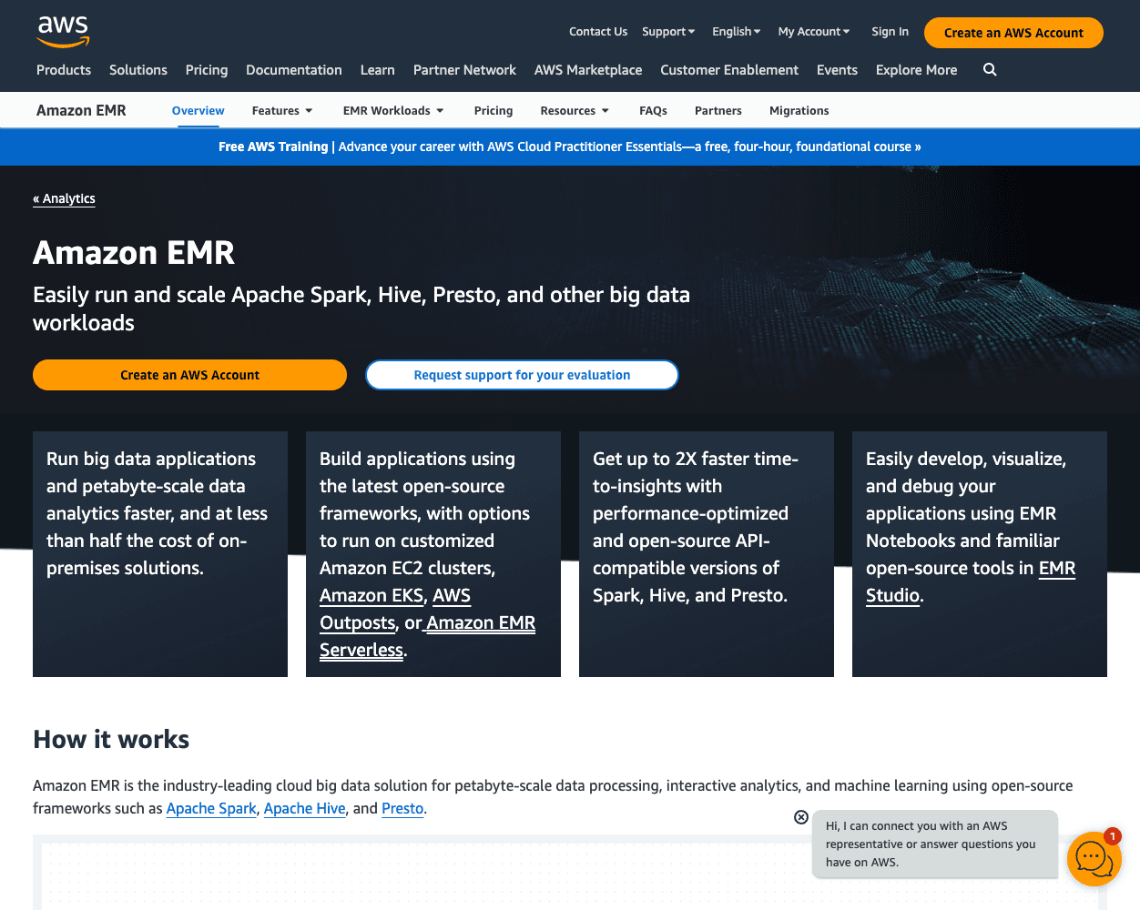
Task: Open the chat assistant bubble icon
Action: [x=1094, y=858]
